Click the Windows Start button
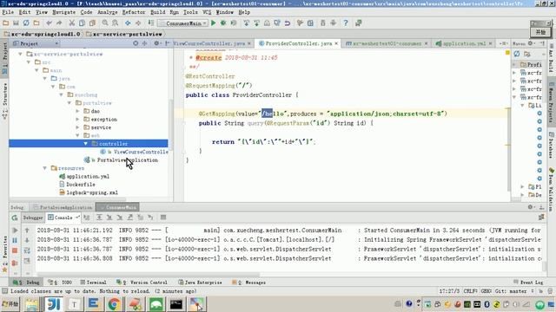Viewport: 556px width, 312px height. tap(10, 304)
